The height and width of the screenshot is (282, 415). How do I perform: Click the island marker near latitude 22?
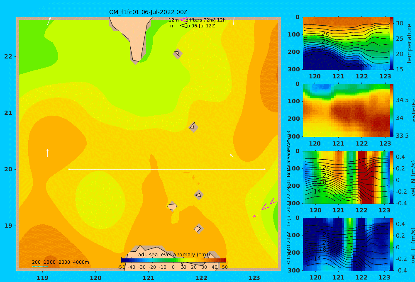pyautogui.click(x=178, y=53)
